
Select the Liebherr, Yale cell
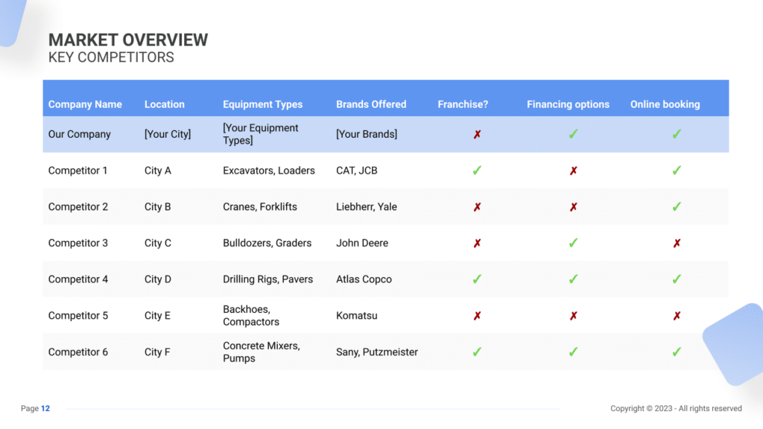click(x=367, y=207)
